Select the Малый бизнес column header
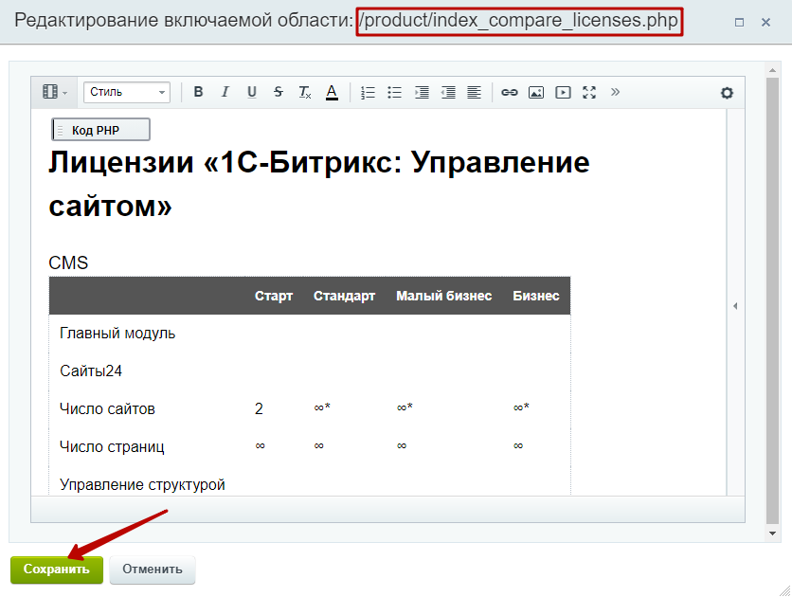Screen dimensions: 792x597 pos(443,296)
